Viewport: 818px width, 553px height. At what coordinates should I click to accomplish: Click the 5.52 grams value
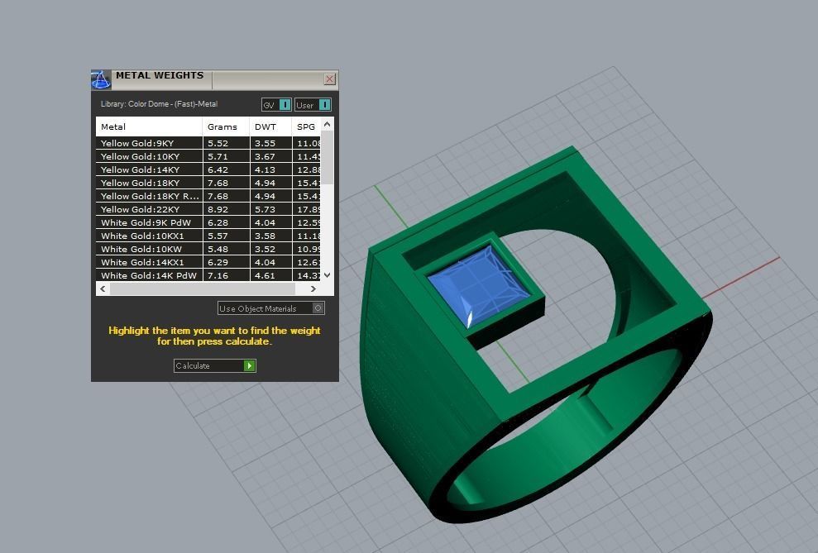point(218,143)
